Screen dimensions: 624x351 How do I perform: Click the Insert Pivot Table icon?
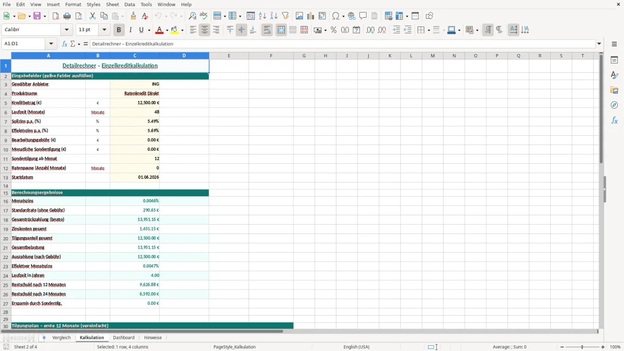coord(322,16)
